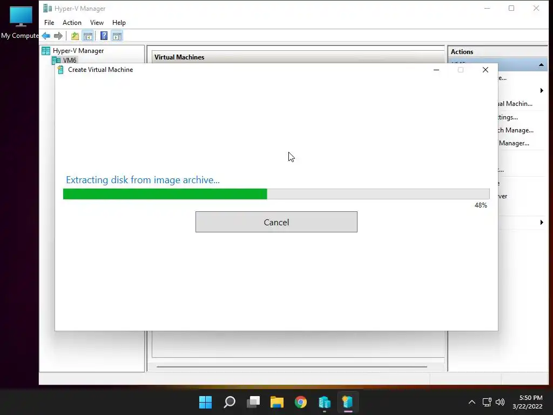Click the Virtual Machin... action
553x415 pixels.
515,104
